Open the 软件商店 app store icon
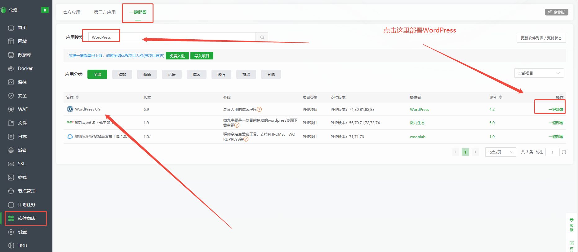 point(11,218)
